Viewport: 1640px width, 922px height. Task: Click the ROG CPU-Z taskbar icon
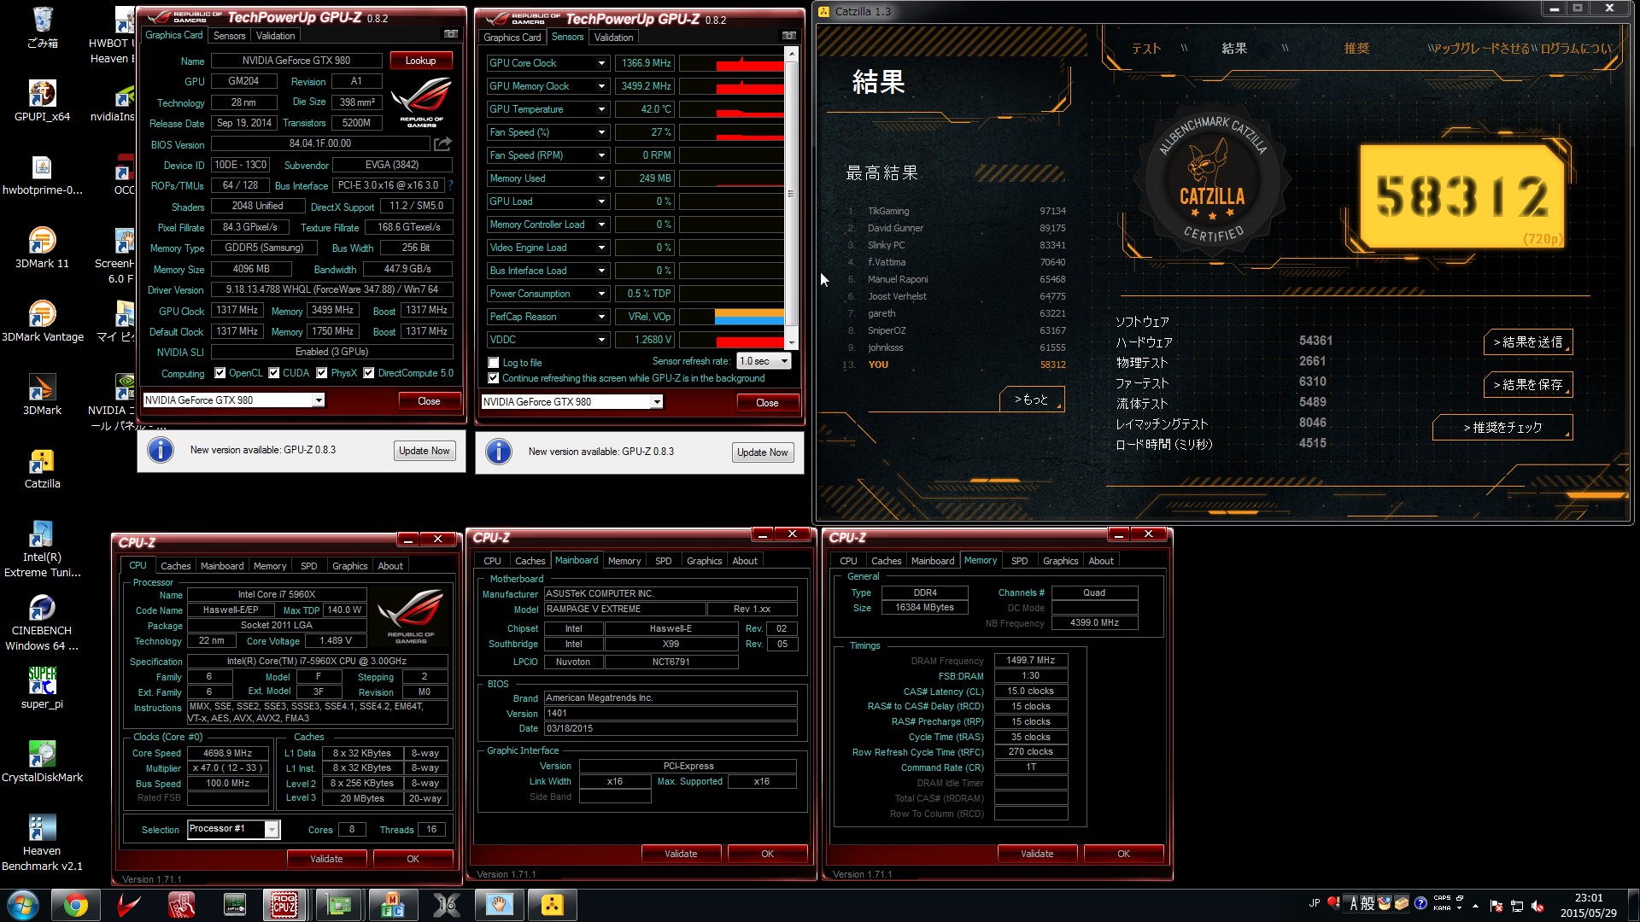284,905
